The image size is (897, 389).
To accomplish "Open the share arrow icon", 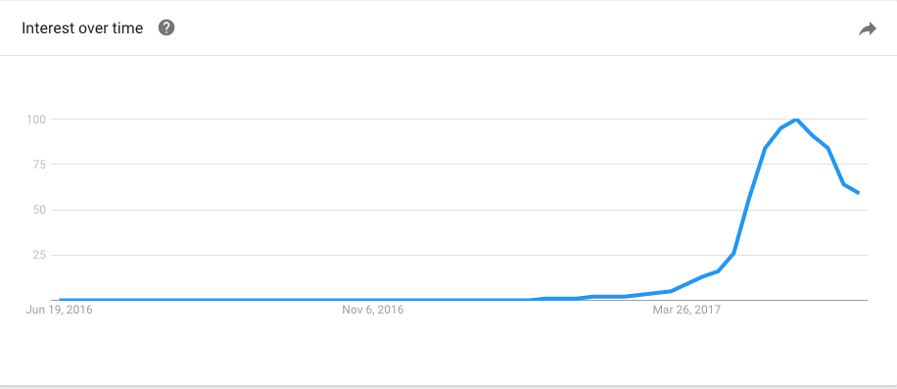I will point(868,29).
